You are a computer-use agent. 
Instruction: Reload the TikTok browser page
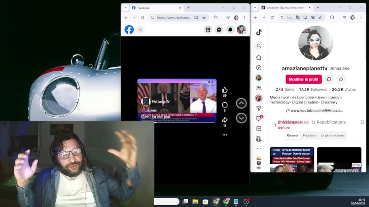(272, 18)
